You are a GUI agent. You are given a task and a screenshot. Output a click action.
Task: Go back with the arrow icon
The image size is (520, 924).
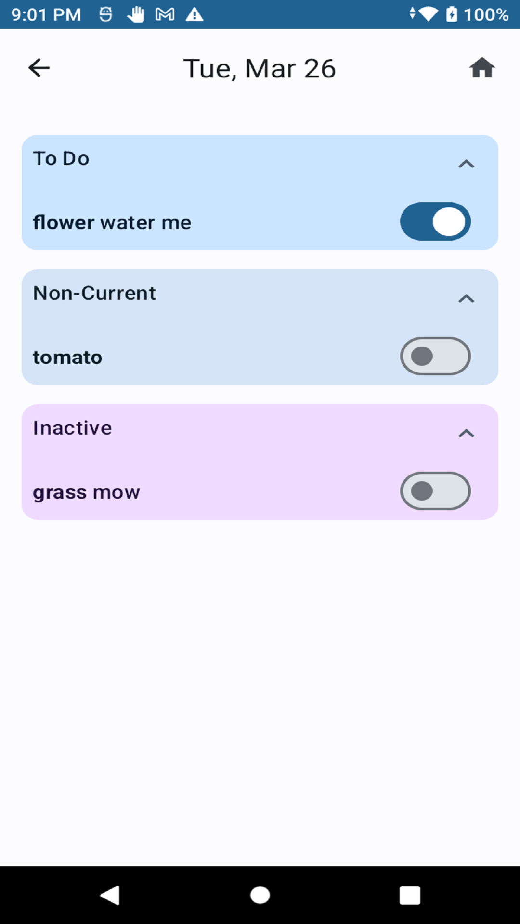point(39,68)
